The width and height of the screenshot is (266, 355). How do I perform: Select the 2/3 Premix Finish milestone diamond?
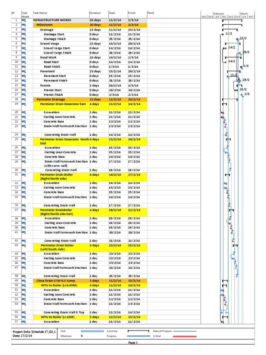tap(242, 94)
